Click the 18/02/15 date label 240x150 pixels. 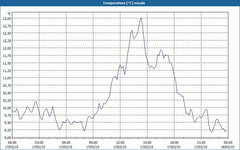tap(228, 147)
